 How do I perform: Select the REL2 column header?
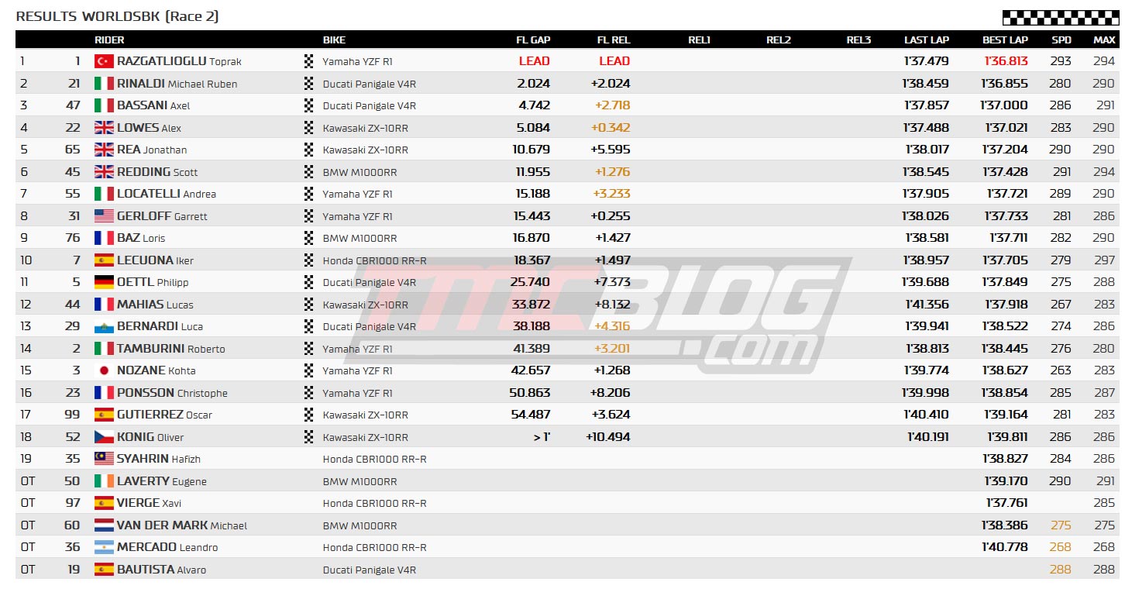point(779,40)
